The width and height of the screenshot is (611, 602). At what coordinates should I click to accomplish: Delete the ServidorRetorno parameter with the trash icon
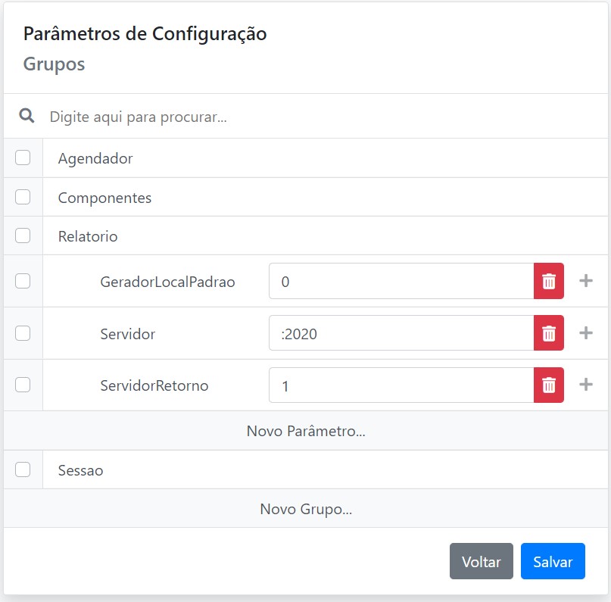pos(549,385)
